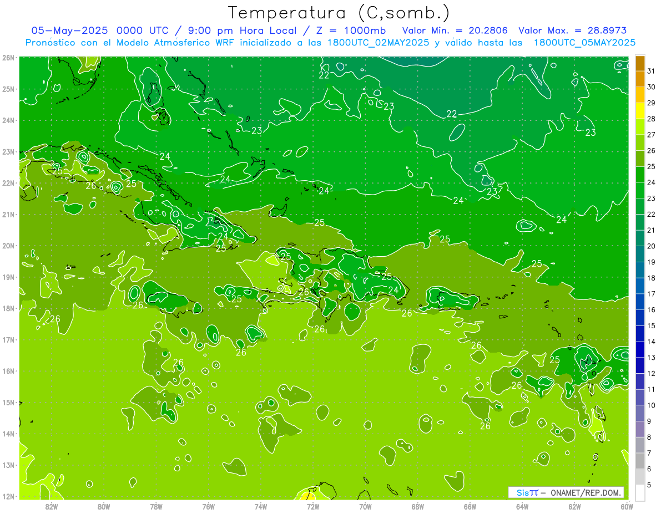Click the 18N latitude axis label
666x514 pixels.
pyautogui.click(x=9, y=308)
